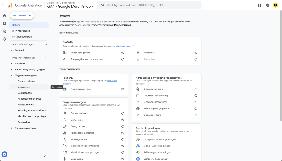Collapse the sidebar with the chevron arrow

pyautogui.click(x=45, y=156)
